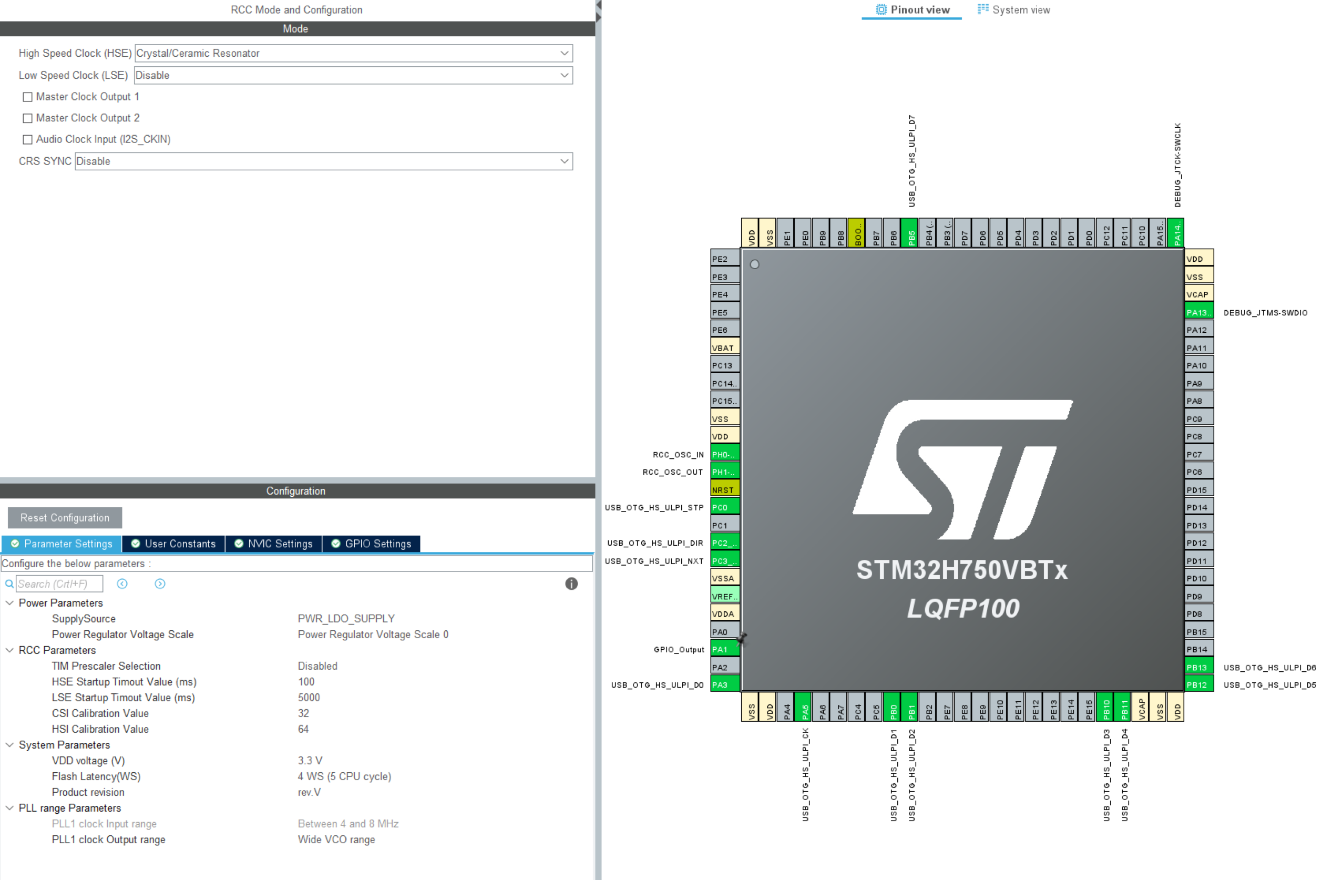1322x880 pixels.
Task: Click the SupplySource value PWR_LDO_SUPPLY
Action: coord(346,618)
